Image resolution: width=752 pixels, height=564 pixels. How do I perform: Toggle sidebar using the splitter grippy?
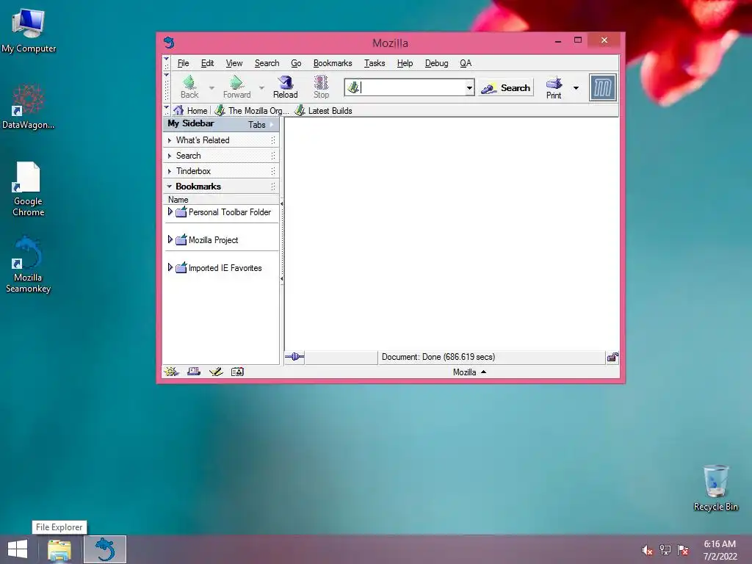pos(281,241)
